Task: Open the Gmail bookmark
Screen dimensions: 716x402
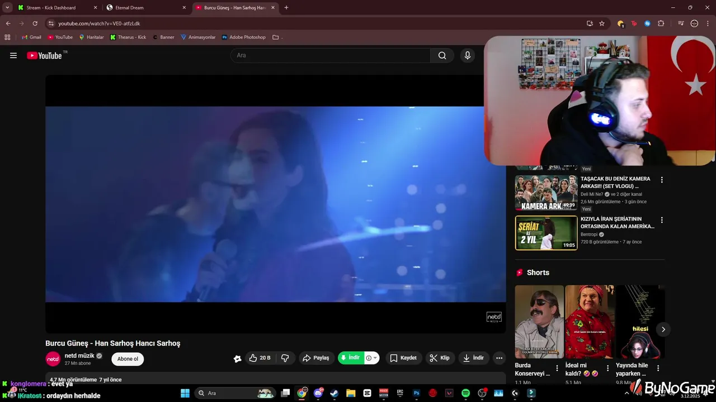Action: (x=31, y=37)
